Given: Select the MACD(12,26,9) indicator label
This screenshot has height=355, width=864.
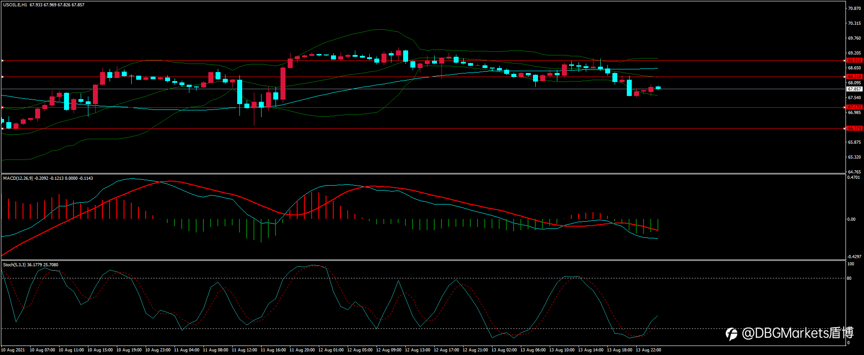Looking at the screenshot, I should coord(18,178).
